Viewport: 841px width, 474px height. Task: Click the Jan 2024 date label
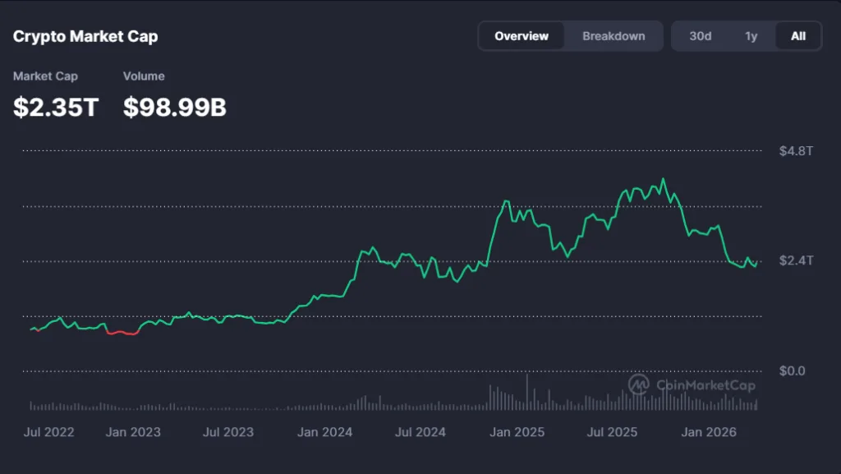[x=325, y=432]
